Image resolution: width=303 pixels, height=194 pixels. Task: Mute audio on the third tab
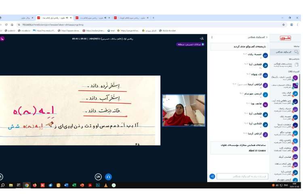[x=105, y=18]
